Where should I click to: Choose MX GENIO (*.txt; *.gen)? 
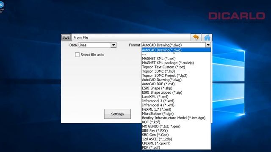(176, 126)
